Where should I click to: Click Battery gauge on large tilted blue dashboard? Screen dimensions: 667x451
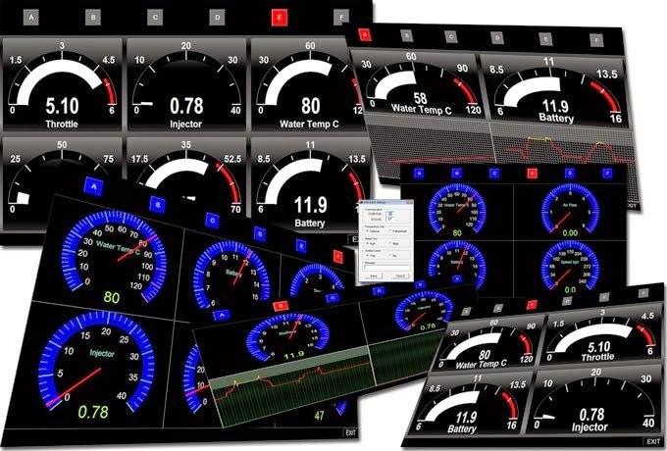231,275
